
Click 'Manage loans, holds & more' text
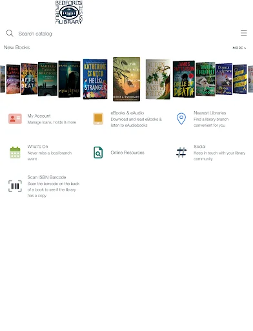click(52, 122)
